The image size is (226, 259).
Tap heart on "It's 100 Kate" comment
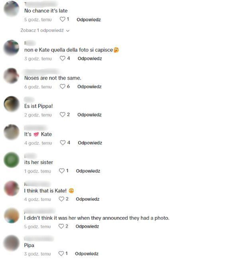tap(63, 143)
